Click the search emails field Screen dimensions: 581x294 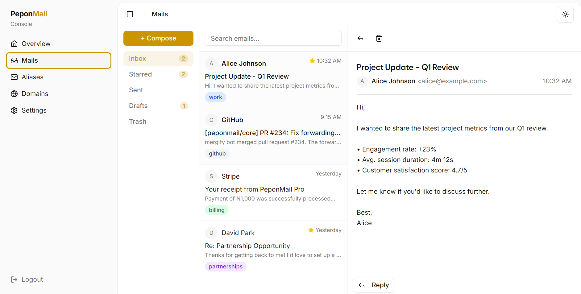click(273, 38)
